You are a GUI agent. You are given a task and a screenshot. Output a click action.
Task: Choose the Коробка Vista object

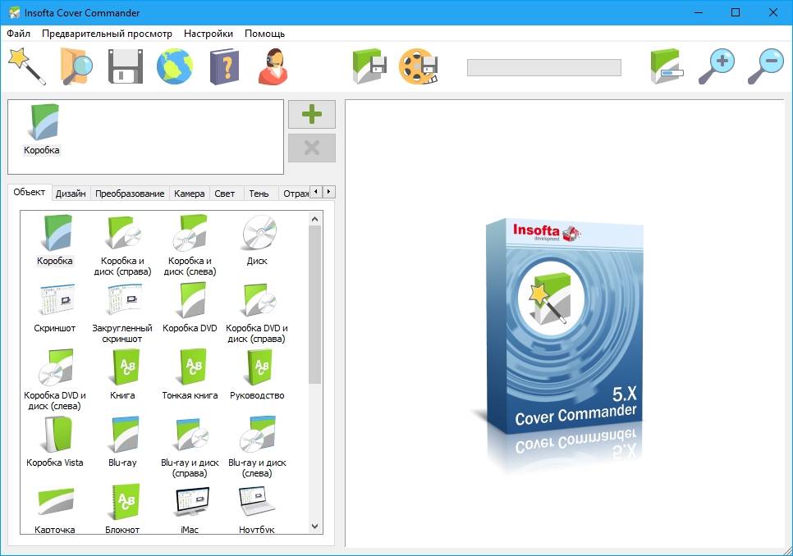pos(55,442)
